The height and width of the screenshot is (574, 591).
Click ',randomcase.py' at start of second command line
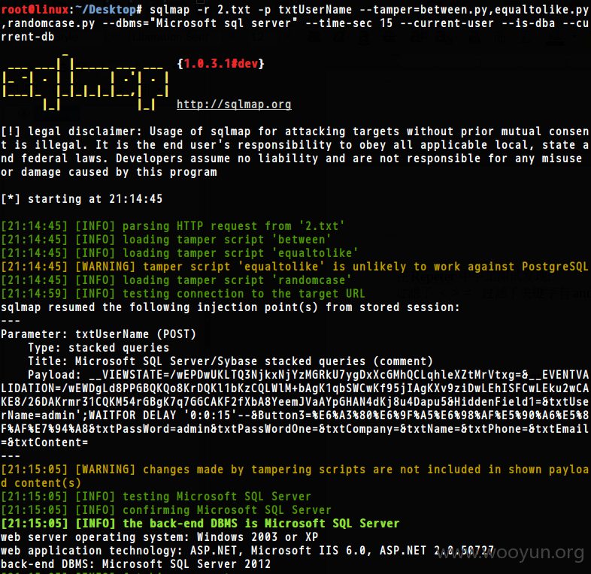coord(48,23)
